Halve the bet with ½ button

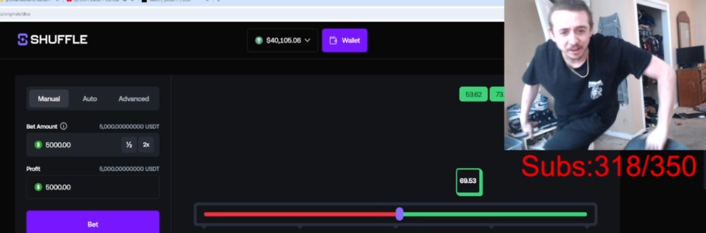coord(129,144)
